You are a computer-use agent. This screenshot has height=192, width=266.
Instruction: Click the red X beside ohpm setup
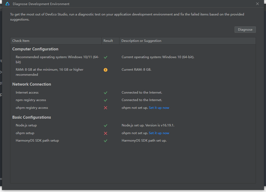(x=106, y=133)
